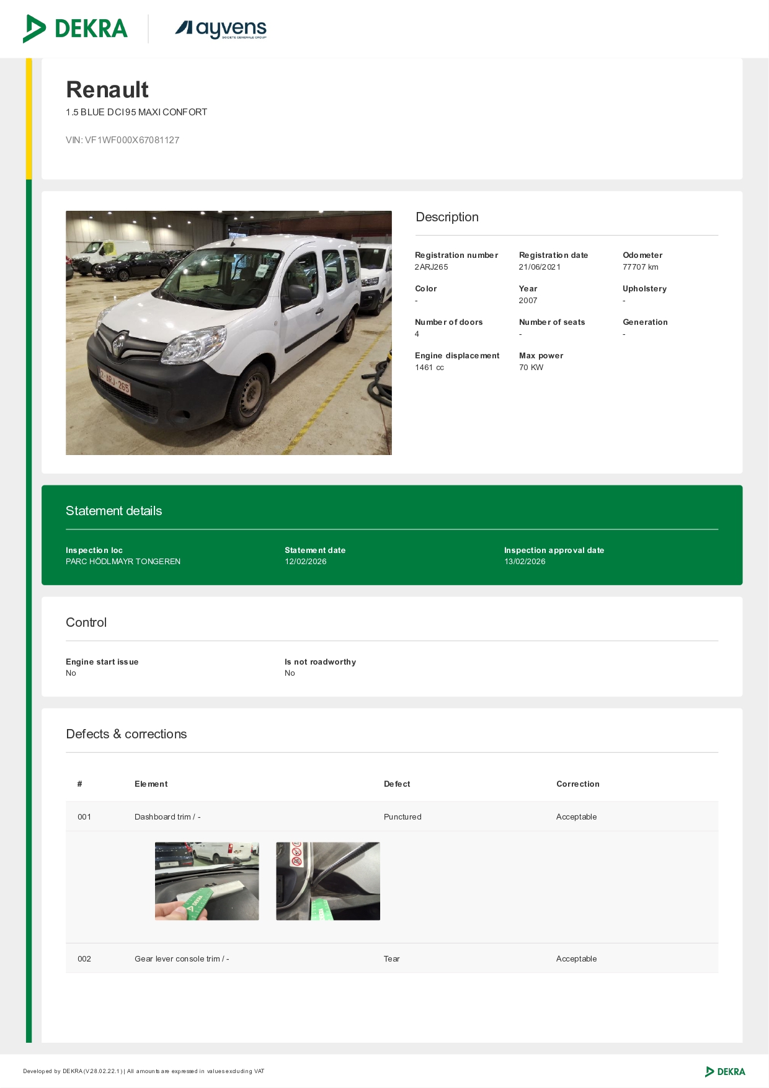
Task: Open the main Renault vehicle photo
Action: coord(228,333)
